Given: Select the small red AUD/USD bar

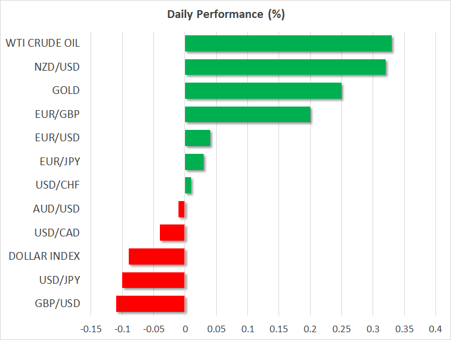Looking at the screenshot, I should coord(181,209).
